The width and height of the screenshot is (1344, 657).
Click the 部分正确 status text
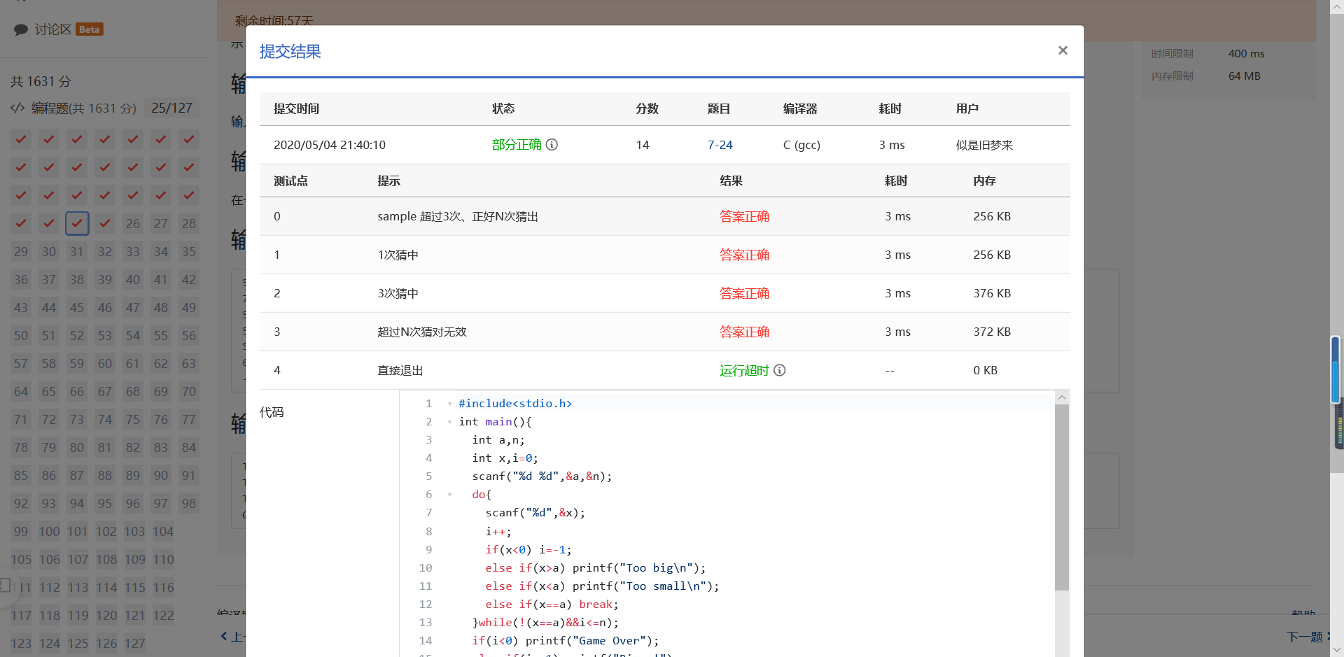coord(517,145)
